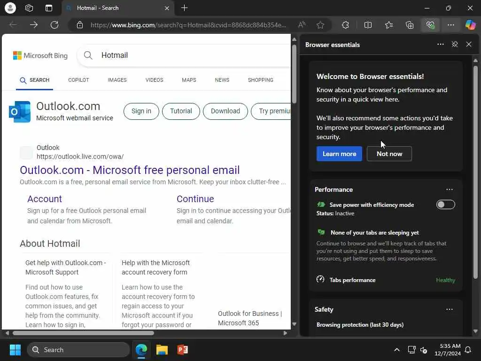Open the notifications bell icon

468,350
